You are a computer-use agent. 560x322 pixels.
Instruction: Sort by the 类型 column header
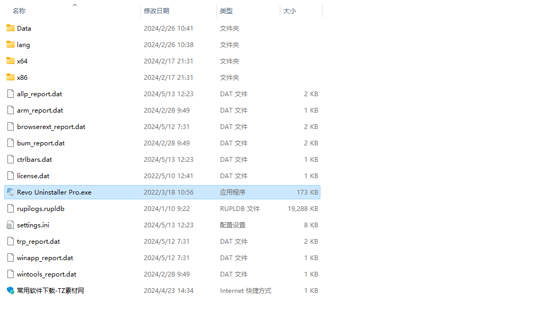click(x=226, y=11)
